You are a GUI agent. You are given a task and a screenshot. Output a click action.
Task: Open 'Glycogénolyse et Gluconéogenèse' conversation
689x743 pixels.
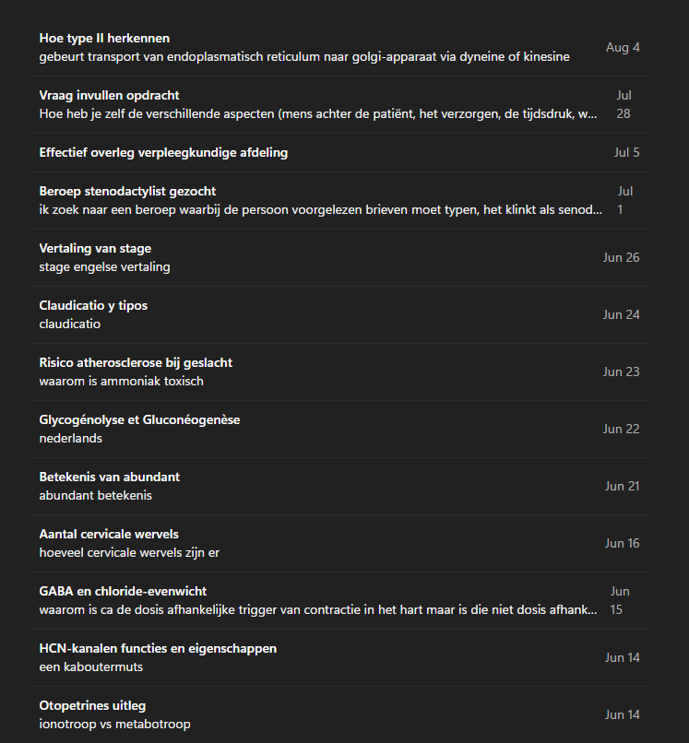[139, 420]
